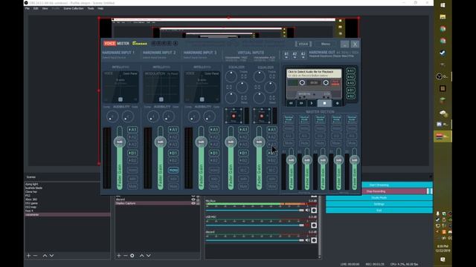Rewind the Voicemeeter cassette recorder

tap(291, 103)
